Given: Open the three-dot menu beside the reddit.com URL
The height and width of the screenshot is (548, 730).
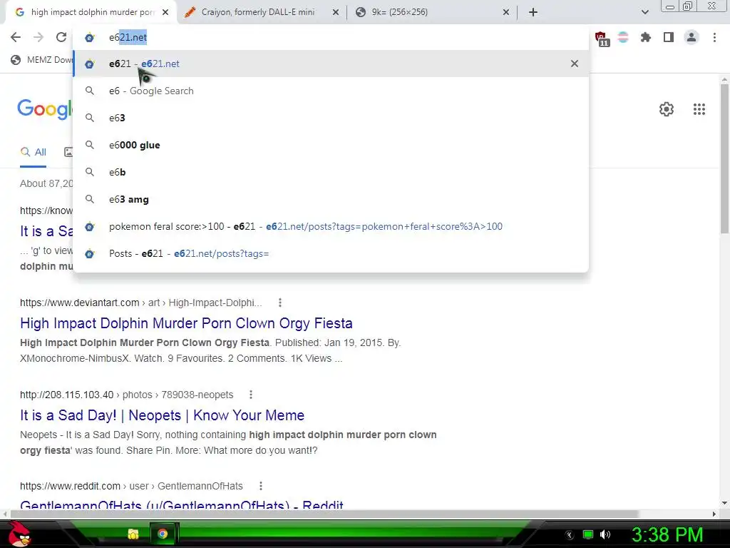Looking at the screenshot, I should 261,486.
